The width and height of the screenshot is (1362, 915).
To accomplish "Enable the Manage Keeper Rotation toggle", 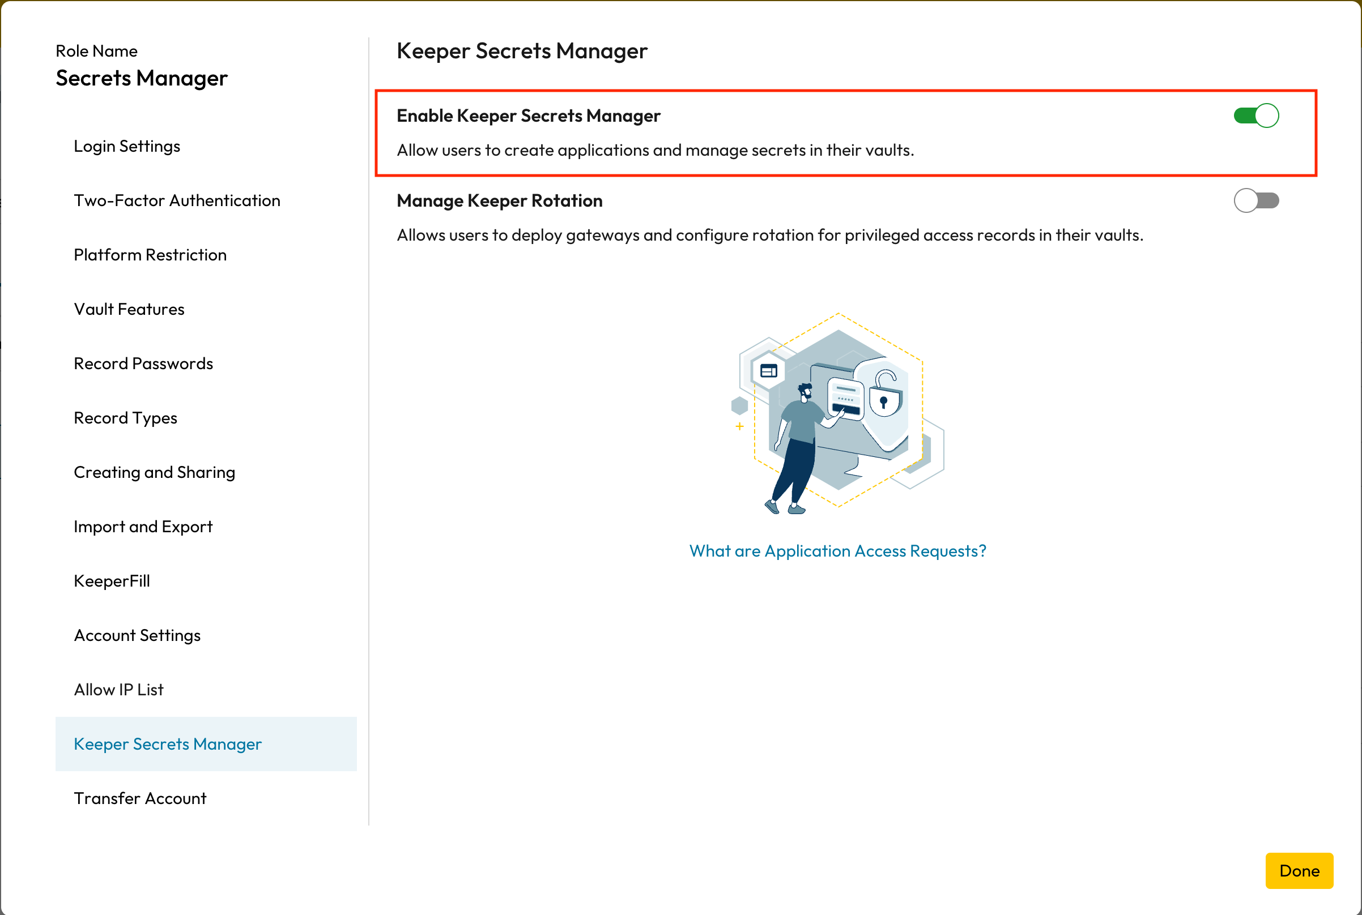I will tap(1255, 201).
